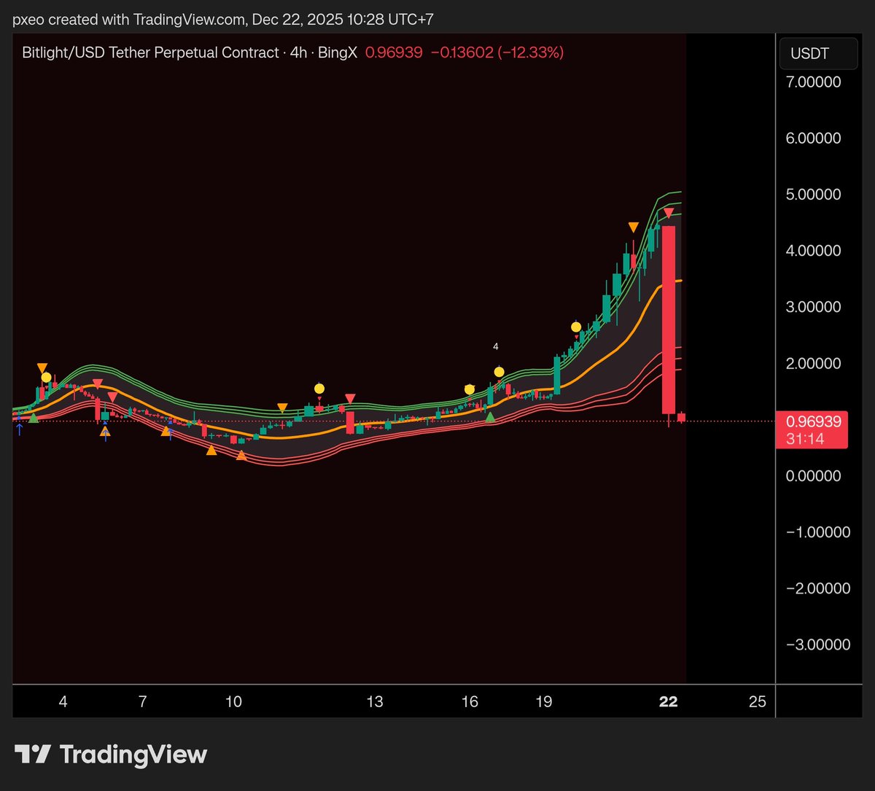The image size is (875, 791).
Task: Select the yellow circle marker between dates 10 and 13
Action: pyautogui.click(x=319, y=388)
